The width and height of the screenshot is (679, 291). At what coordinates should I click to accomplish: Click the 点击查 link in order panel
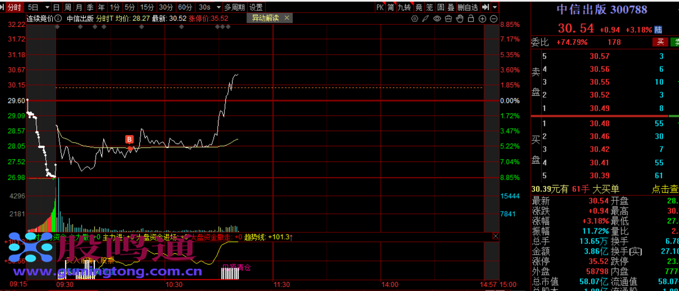[x=665, y=189]
